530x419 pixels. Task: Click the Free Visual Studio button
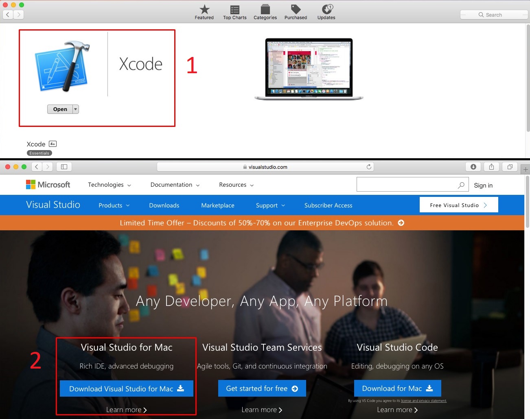(x=459, y=205)
